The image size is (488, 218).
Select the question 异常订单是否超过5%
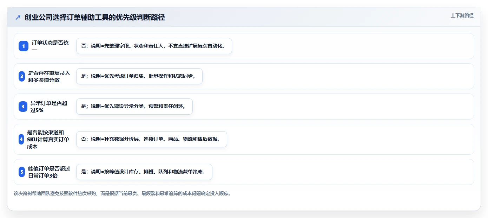point(49,107)
